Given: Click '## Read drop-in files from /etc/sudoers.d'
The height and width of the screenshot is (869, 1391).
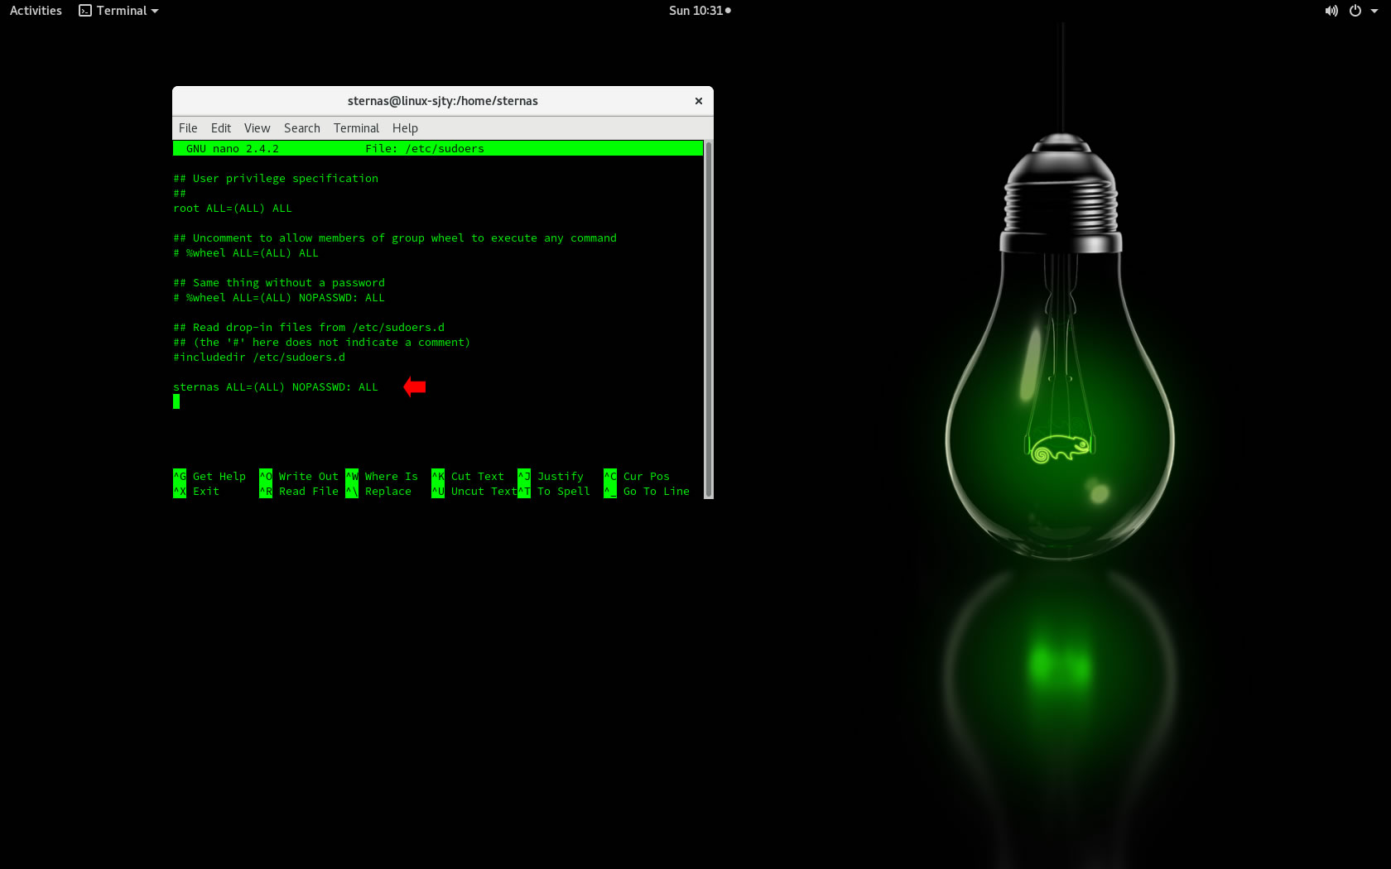Looking at the screenshot, I should [309, 328].
